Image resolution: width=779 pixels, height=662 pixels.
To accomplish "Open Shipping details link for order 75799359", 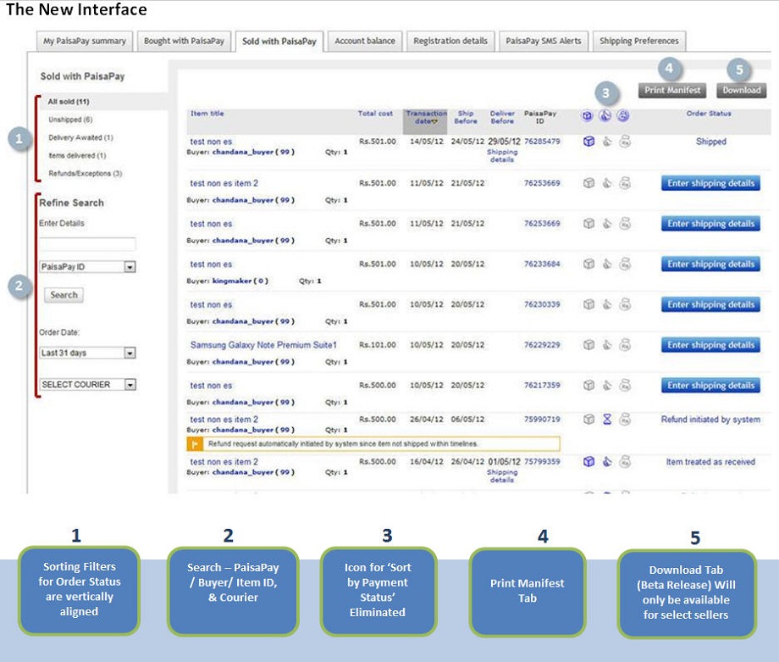I will [x=502, y=476].
